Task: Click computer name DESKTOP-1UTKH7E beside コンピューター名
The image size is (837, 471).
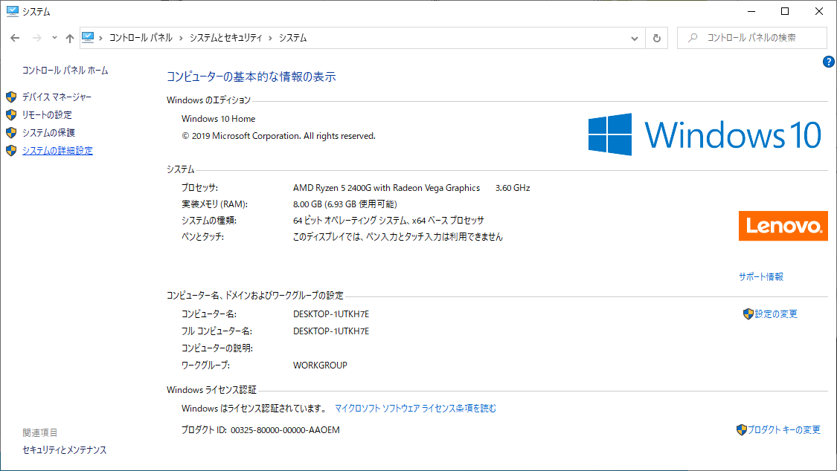Action: [331, 314]
